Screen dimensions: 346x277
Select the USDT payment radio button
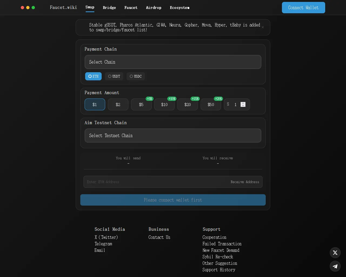click(114, 76)
